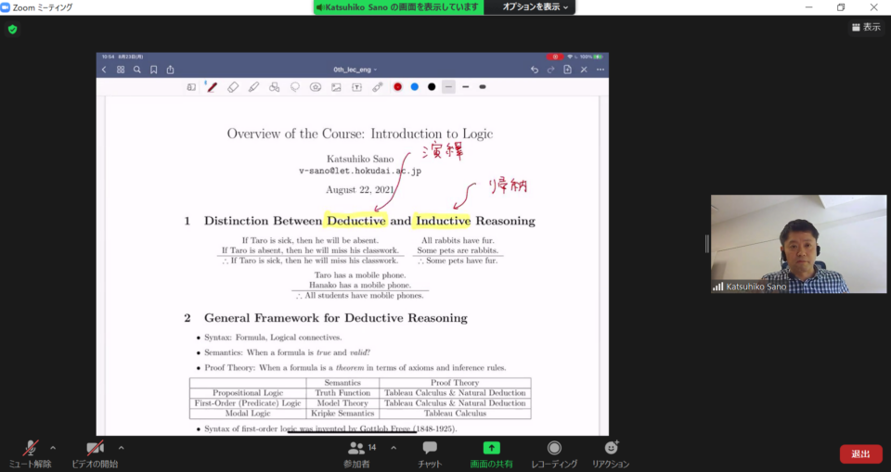Choose the medium stroke width
The width and height of the screenshot is (891, 472).
(x=465, y=87)
